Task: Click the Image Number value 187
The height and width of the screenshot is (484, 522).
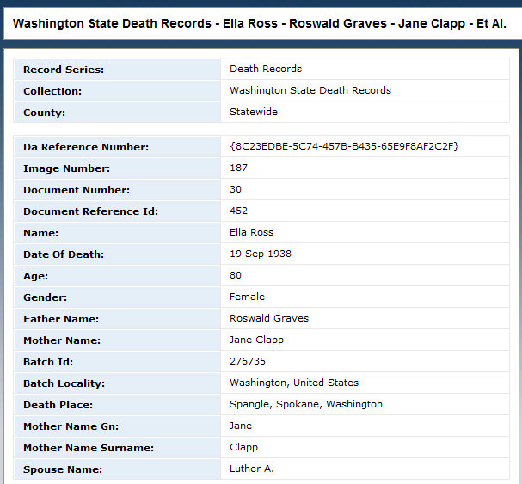Action: click(x=239, y=168)
